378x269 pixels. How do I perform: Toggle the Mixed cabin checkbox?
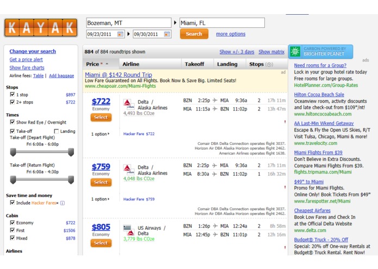(13, 238)
